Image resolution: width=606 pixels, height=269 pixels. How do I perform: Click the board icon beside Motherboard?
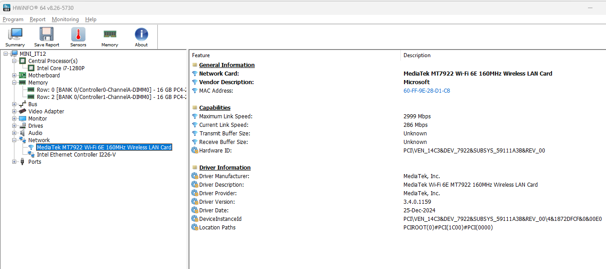point(23,76)
